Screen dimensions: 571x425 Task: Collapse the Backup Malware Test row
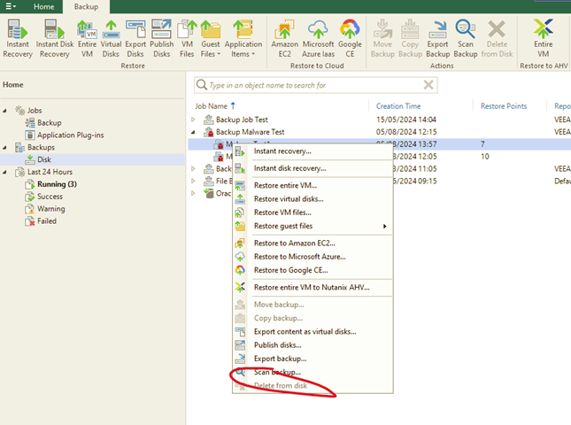(x=193, y=132)
